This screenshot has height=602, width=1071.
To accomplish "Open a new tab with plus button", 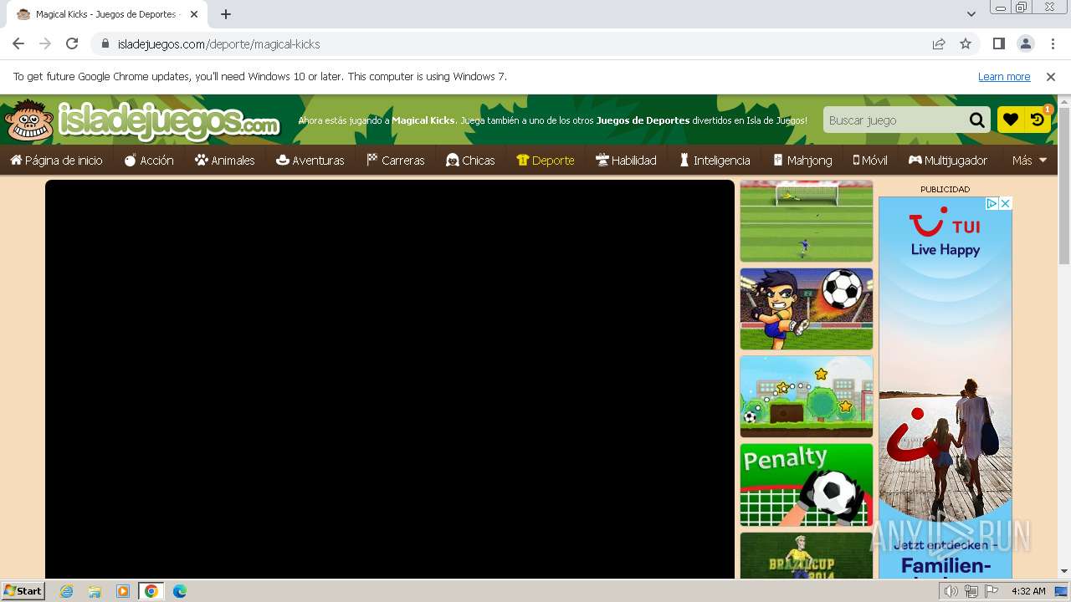I will [x=226, y=14].
